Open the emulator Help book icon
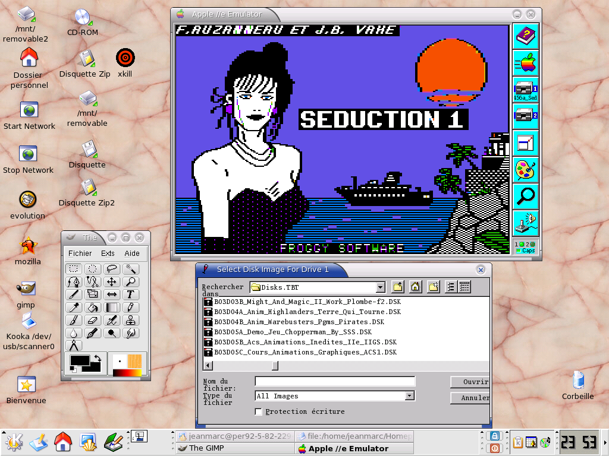Image resolution: width=609 pixels, height=456 pixels. tap(526, 36)
